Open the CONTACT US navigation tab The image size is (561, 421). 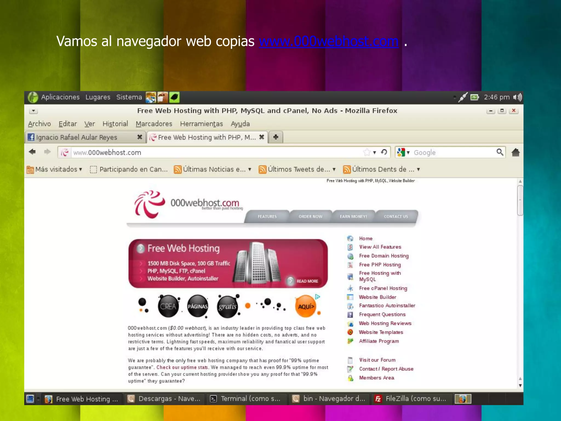point(396,217)
